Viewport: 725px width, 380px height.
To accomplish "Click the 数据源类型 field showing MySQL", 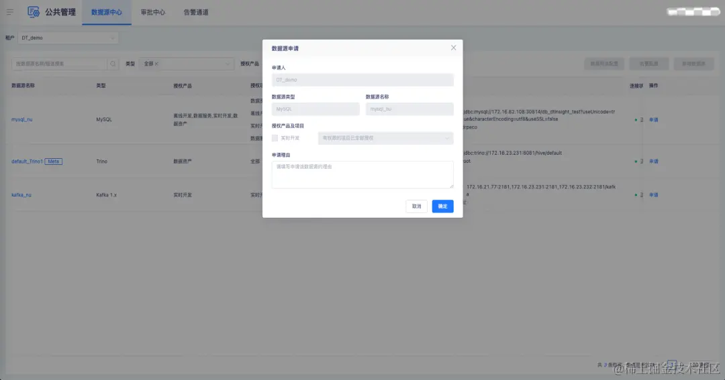I will 316,109.
